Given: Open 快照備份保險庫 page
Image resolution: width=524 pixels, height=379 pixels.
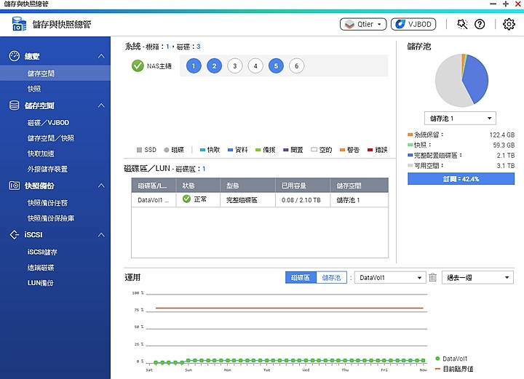Looking at the screenshot, I should pos(51,218).
